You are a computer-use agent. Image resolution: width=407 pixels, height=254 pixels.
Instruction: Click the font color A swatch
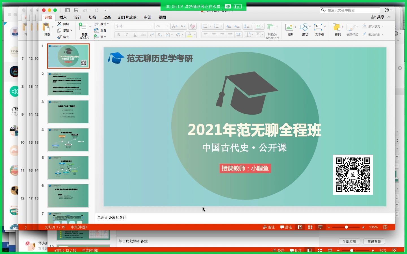(190, 35)
